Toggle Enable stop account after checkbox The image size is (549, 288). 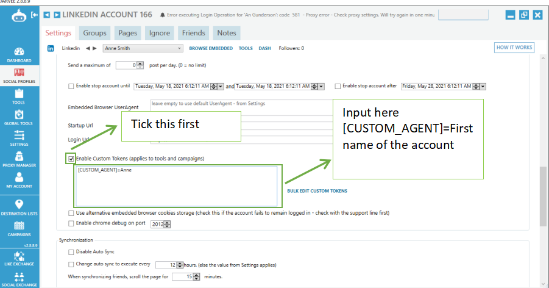coord(338,86)
